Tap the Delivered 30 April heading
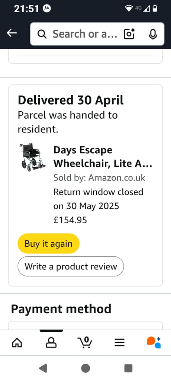Image resolution: width=171 pixels, height=381 pixels. (71, 100)
